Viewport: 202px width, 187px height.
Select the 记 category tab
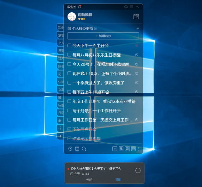(x=60, y=74)
